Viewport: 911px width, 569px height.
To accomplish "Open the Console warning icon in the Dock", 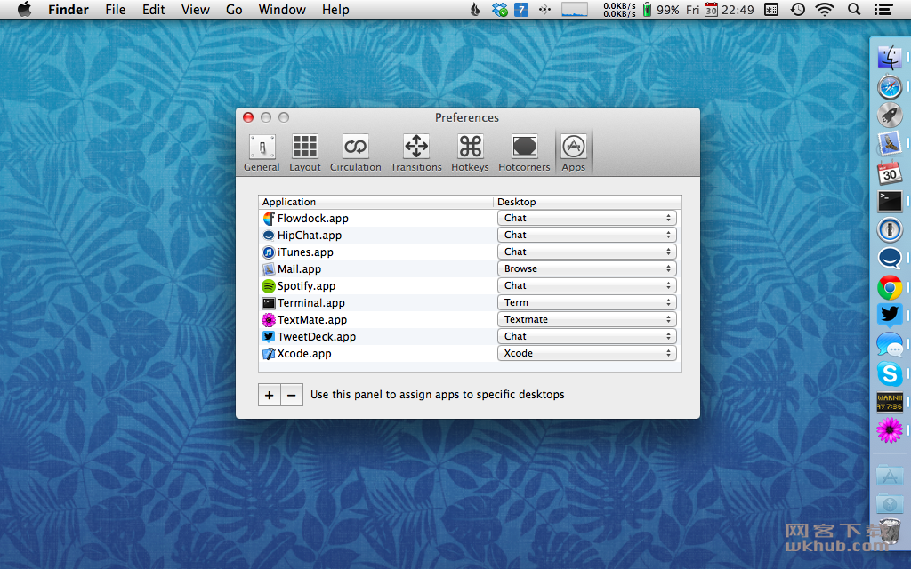I will 890,402.
